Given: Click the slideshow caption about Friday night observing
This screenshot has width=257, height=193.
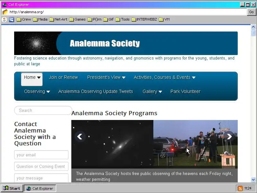Looking at the screenshot, I should 155,176.
